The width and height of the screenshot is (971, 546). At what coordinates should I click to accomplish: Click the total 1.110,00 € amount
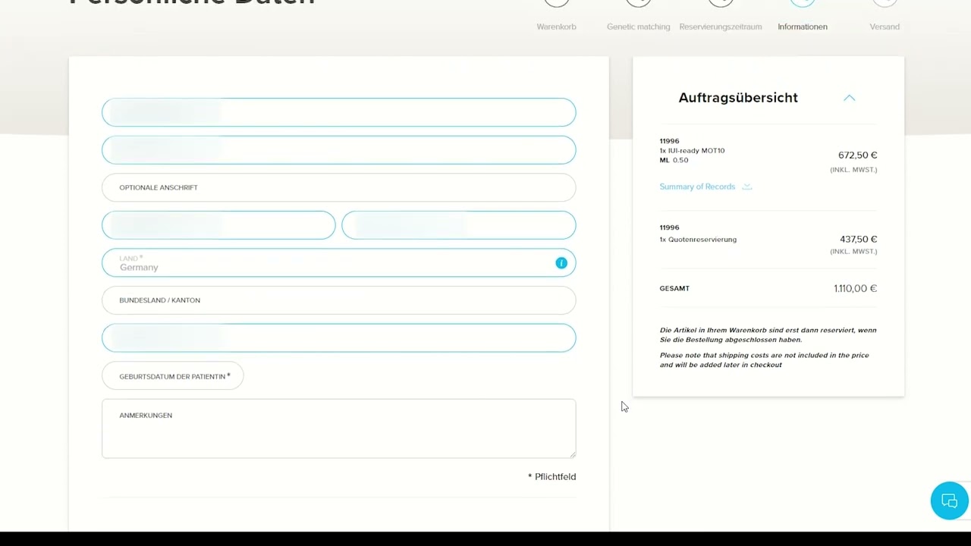point(855,288)
